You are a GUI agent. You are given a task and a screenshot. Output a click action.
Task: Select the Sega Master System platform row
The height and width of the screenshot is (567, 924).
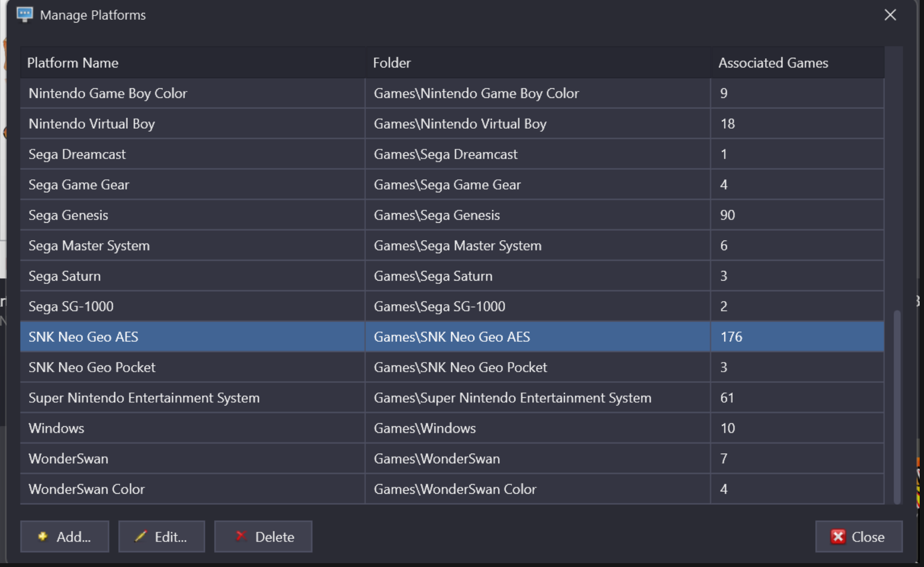tap(452, 245)
